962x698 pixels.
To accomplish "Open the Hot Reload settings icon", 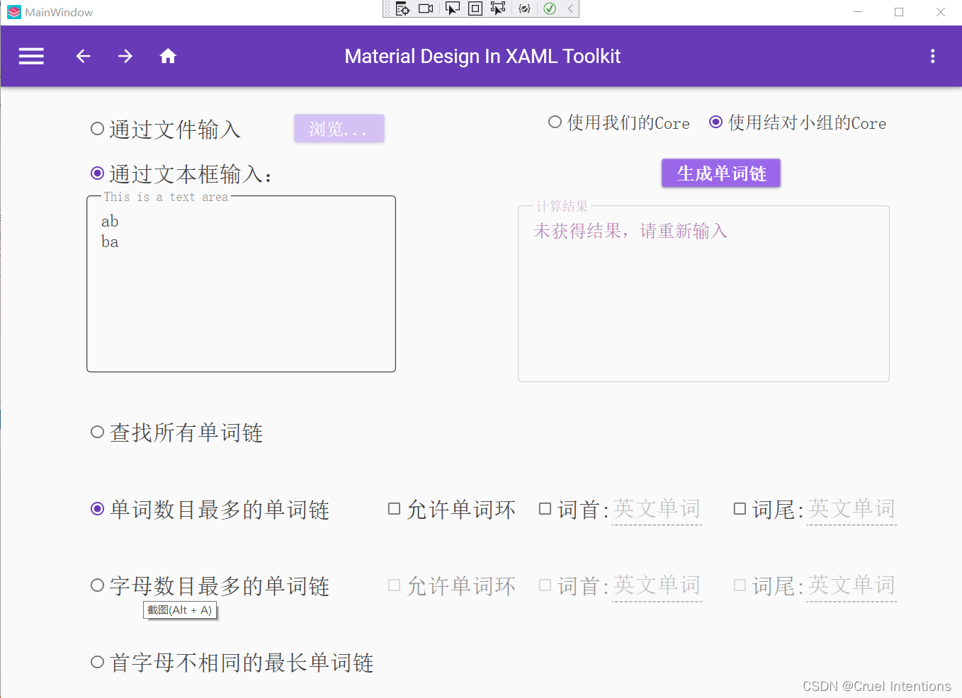I will [525, 8].
